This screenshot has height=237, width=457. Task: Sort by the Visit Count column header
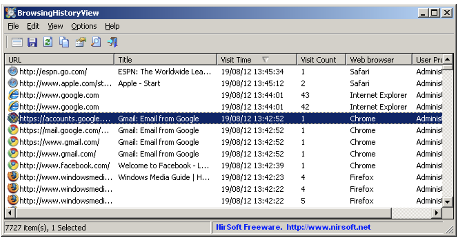tap(322, 60)
